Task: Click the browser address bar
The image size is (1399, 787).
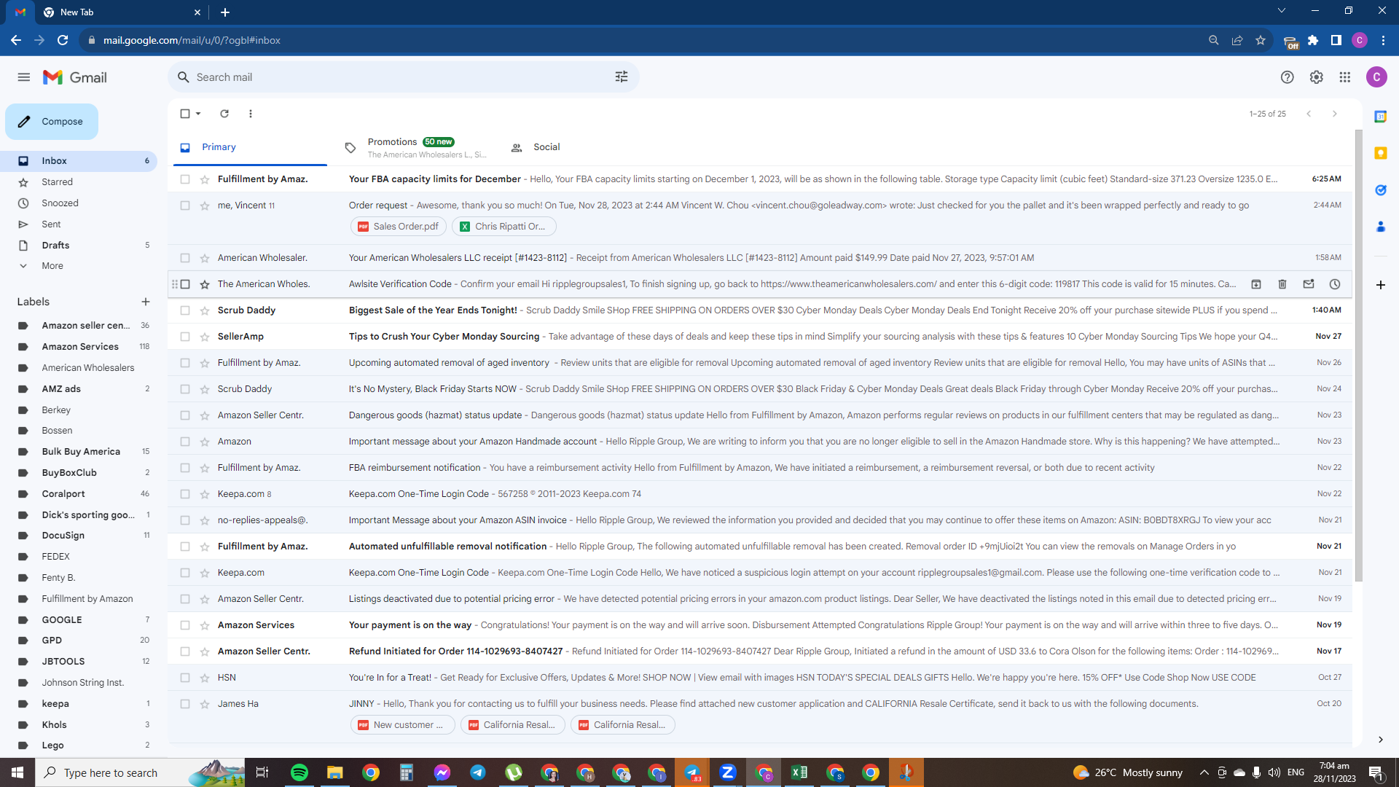Action: coord(641,40)
